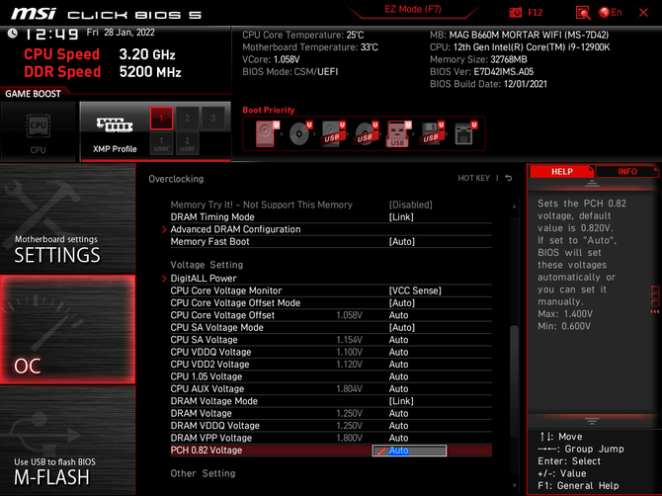Click the help panel bottom collapse handle
Image resolution: width=662 pixels, height=496 pixels.
tap(592, 421)
